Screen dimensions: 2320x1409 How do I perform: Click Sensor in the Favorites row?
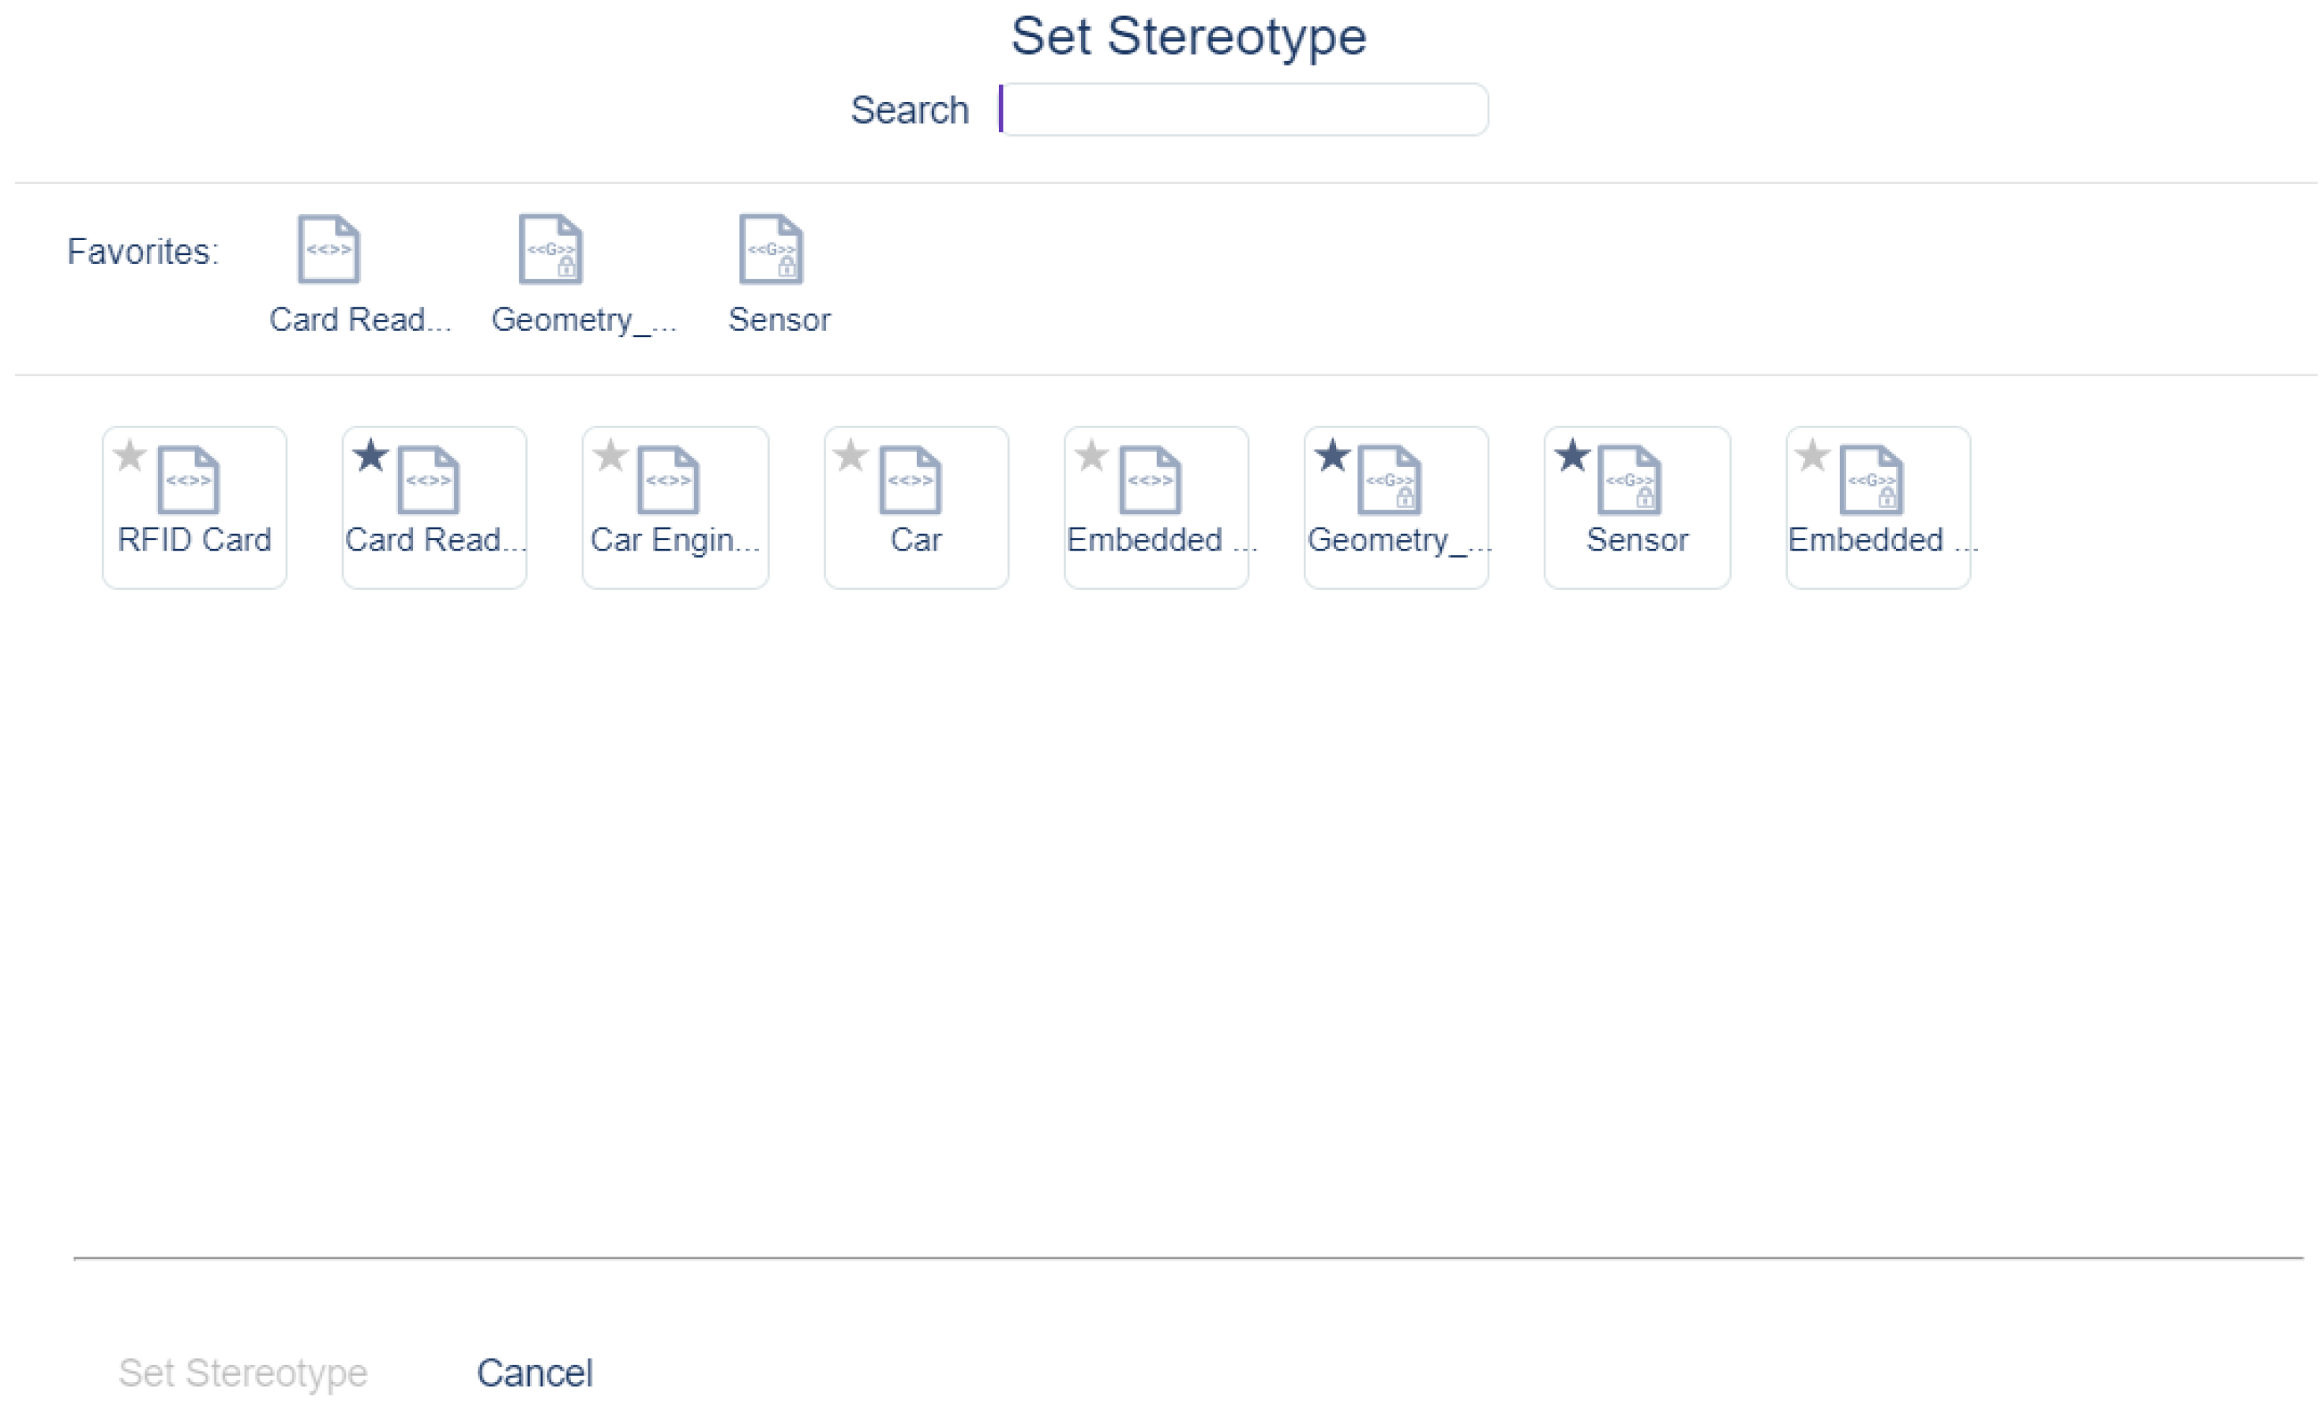tap(771, 250)
